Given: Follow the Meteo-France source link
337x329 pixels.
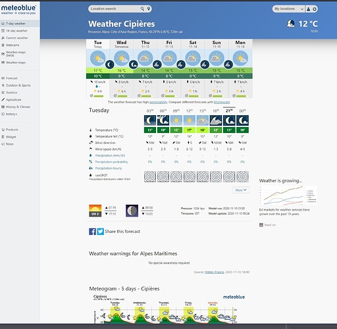Looking at the screenshot, I should tap(215, 272).
